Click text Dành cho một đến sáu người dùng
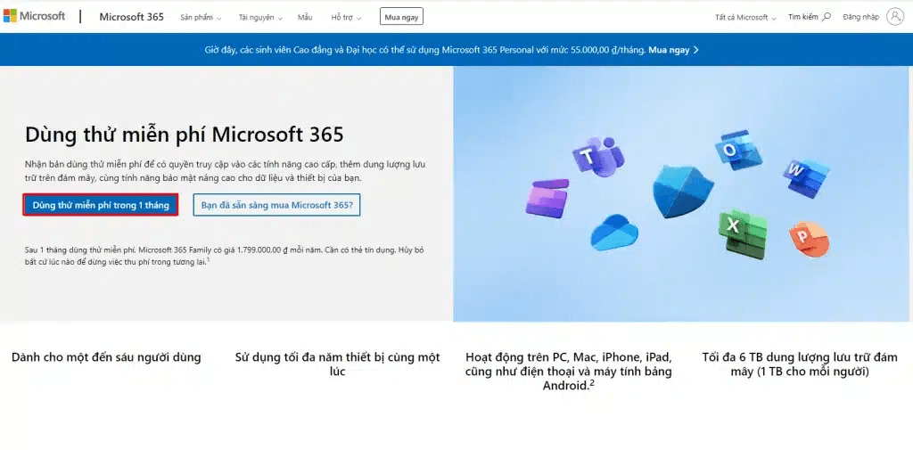The image size is (913, 450). click(x=106, y=356)
